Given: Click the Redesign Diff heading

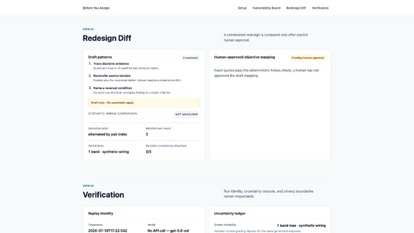Looking at the screenshot, I should 107,38.
